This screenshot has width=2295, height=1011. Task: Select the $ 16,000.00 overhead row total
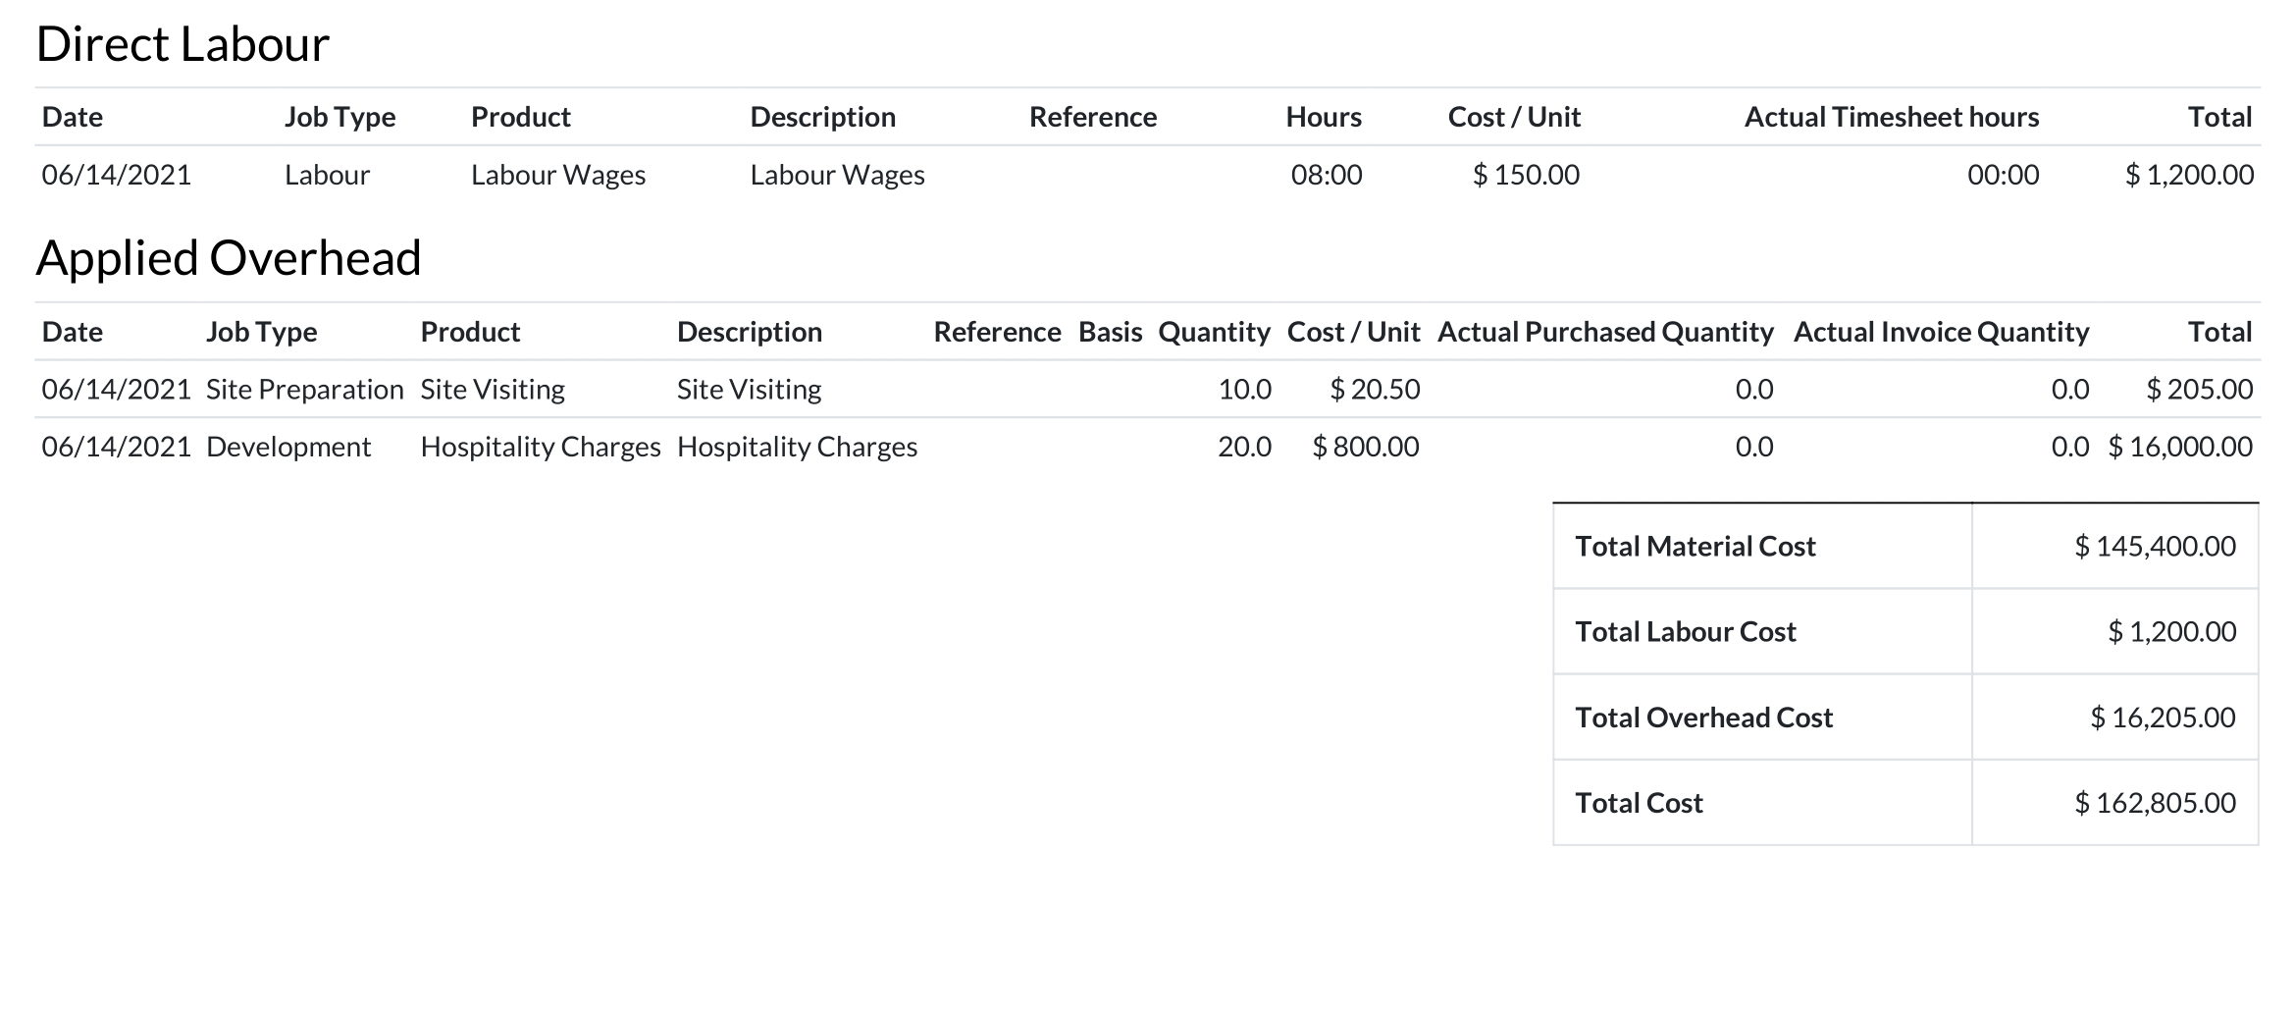pos(2180,447)
